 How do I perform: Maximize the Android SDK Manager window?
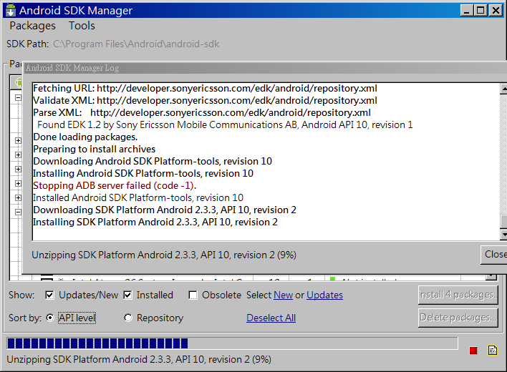tap(481, 10)
